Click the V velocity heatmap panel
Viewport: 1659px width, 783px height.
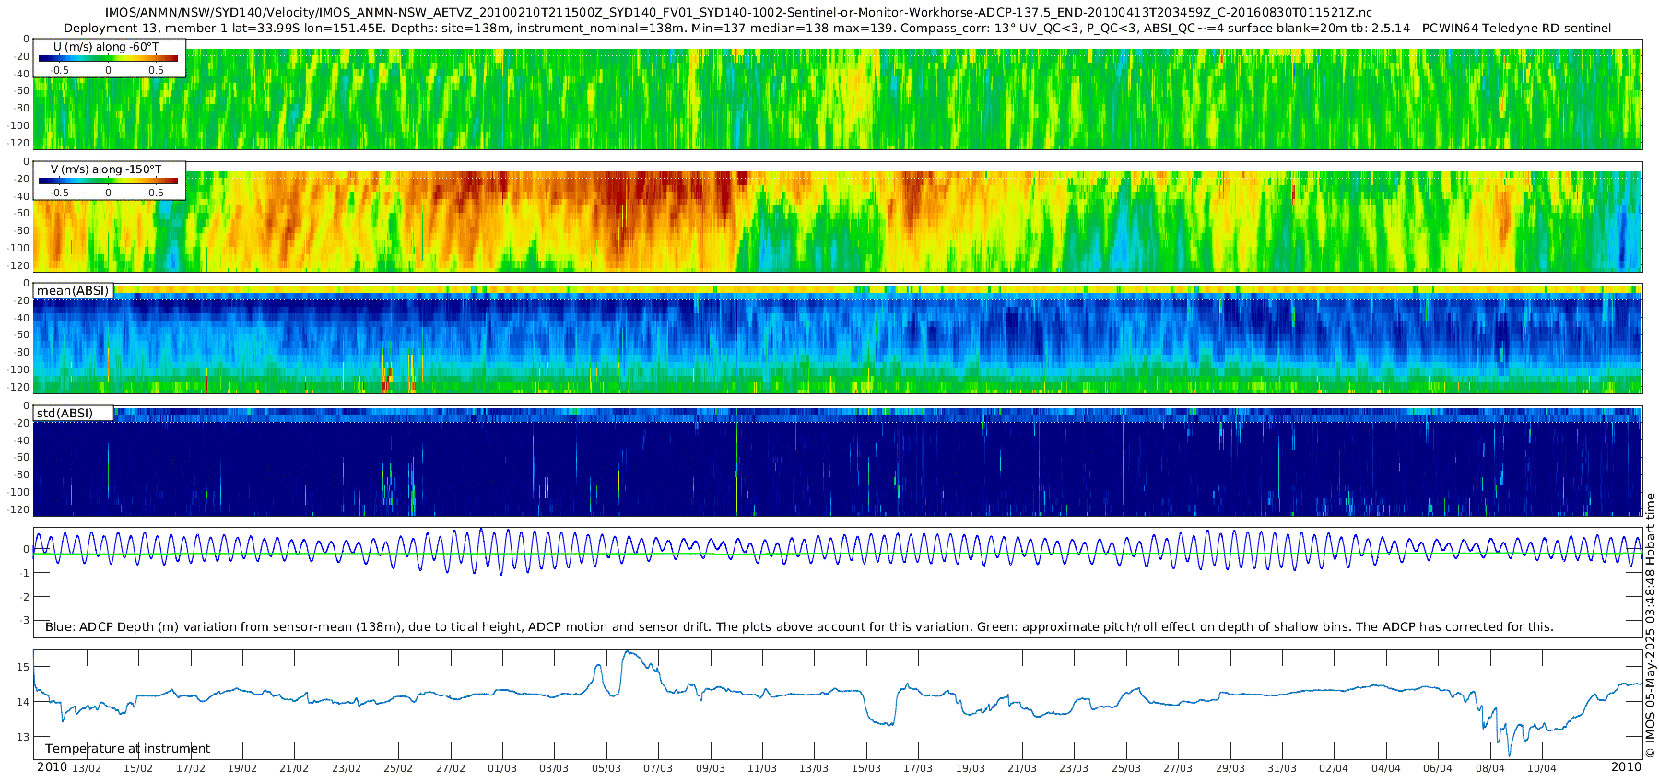pos(838,216)
